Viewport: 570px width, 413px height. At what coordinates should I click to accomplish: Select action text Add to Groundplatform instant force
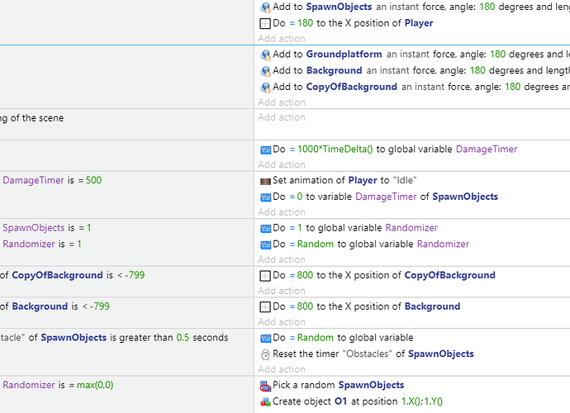coord(421,55)
